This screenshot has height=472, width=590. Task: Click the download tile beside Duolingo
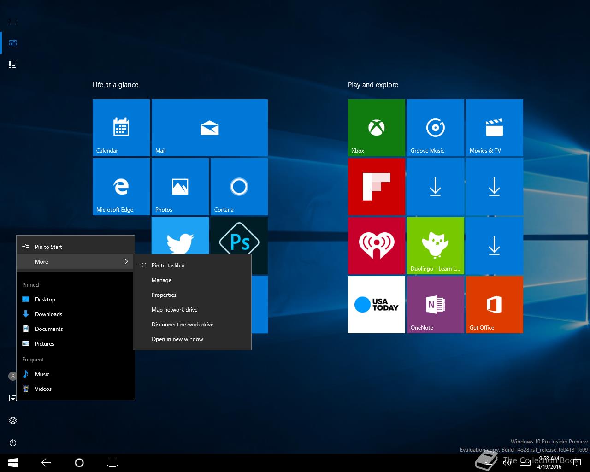click(x=495, y=246)
